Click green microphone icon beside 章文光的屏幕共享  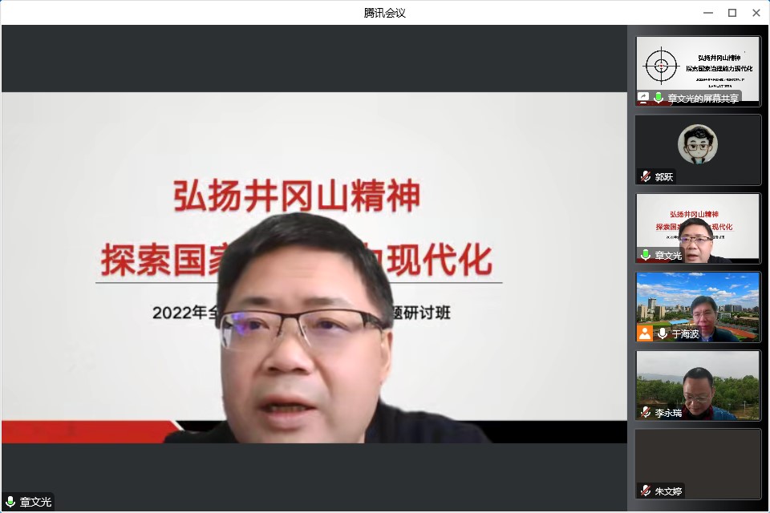659,98
